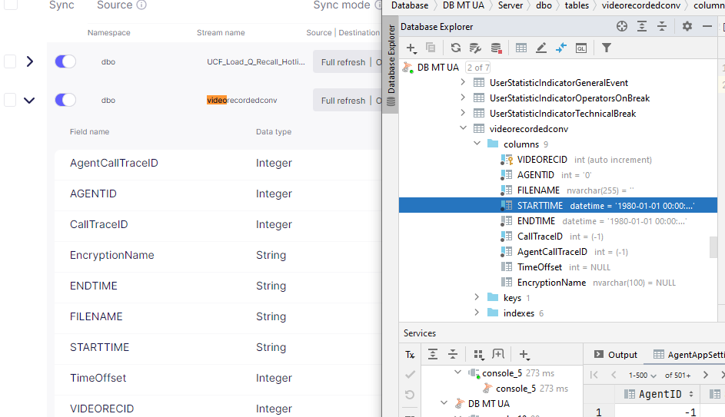Hide the Database Explorer panel
This screenshot has width=725, height=417.
[707, 26]
